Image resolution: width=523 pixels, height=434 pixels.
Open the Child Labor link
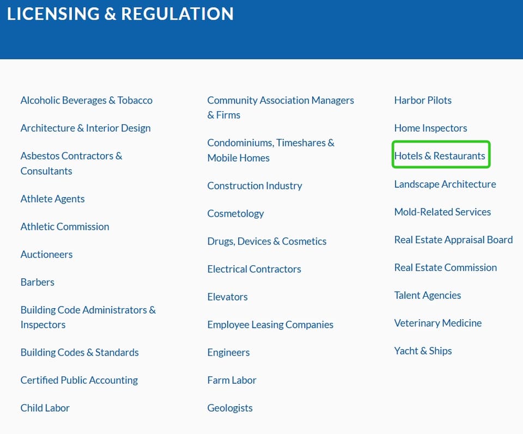click(45, 408)
